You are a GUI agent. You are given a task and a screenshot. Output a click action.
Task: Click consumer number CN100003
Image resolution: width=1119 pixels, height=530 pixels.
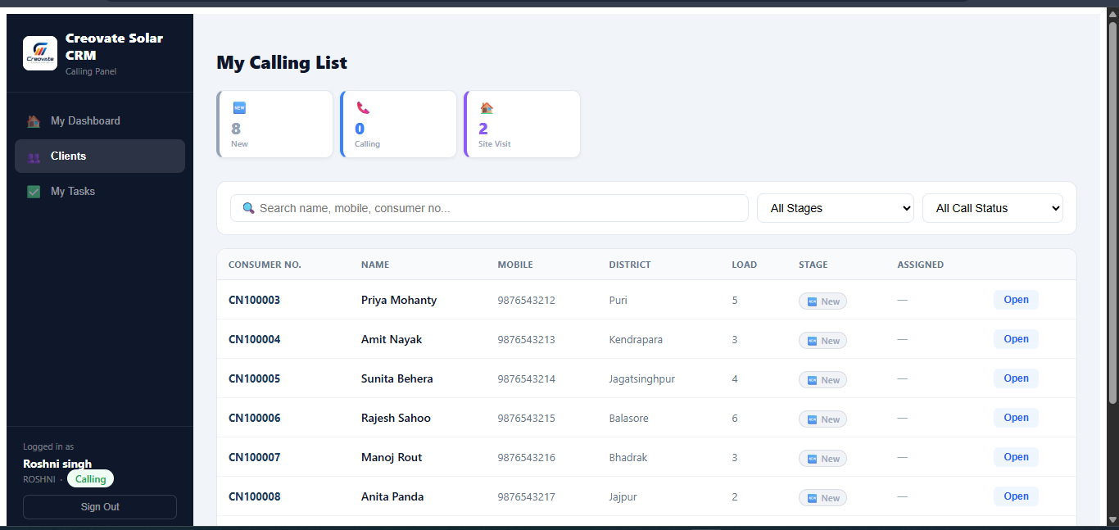(254, 300)
